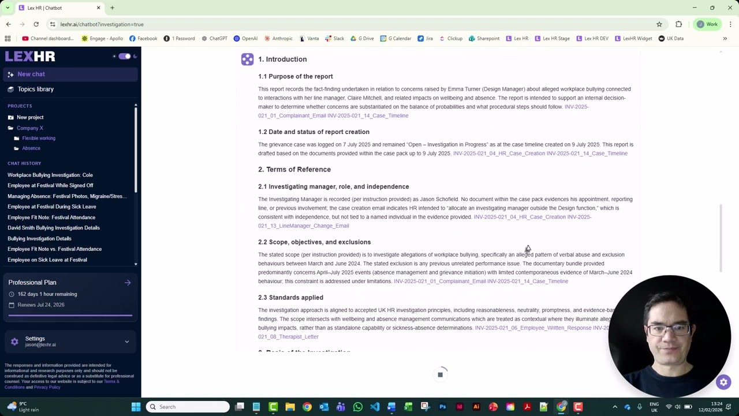Show hidden system tray icons
This screenshot has width=739, height=416.
click(615, 407)
